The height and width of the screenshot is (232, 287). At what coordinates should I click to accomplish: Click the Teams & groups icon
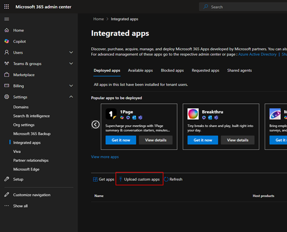(x=7, y=63)
